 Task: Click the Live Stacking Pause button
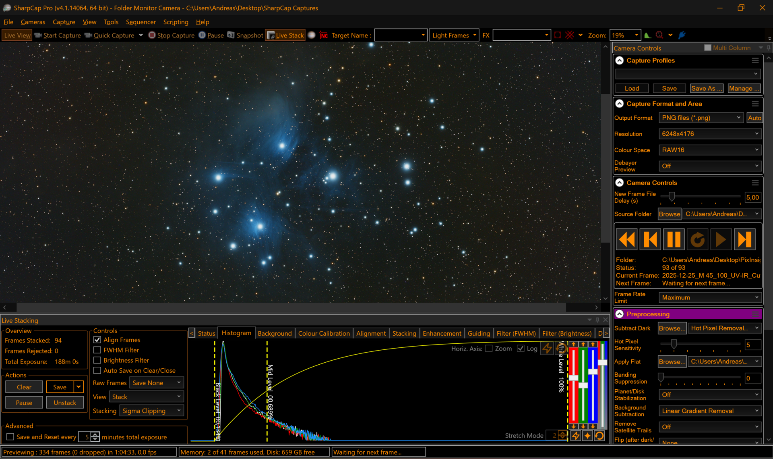point(24,403)
